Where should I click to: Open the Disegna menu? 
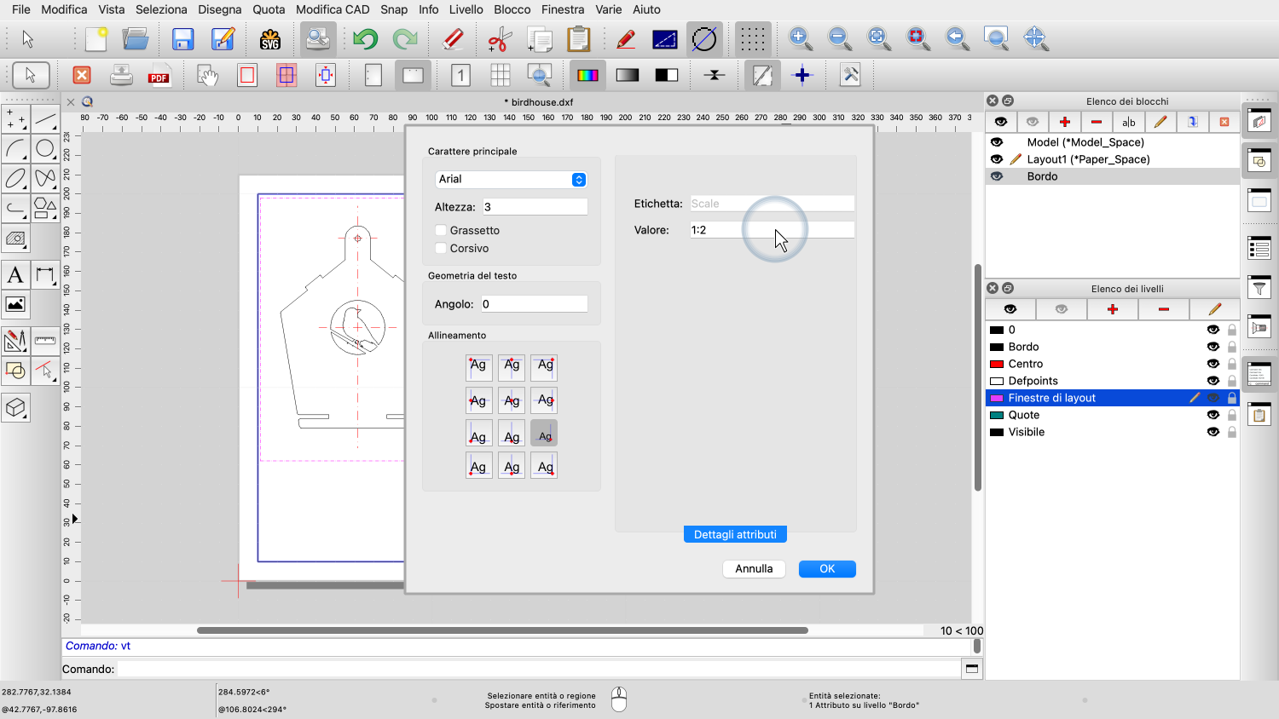[220, 9]
